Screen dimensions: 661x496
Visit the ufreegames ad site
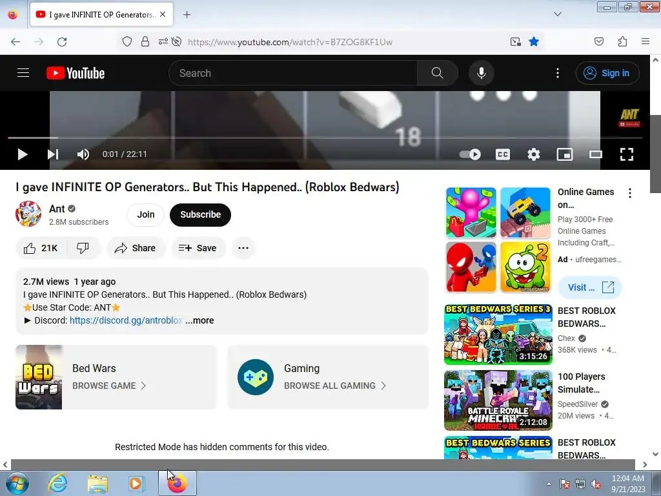coord(590,287)
